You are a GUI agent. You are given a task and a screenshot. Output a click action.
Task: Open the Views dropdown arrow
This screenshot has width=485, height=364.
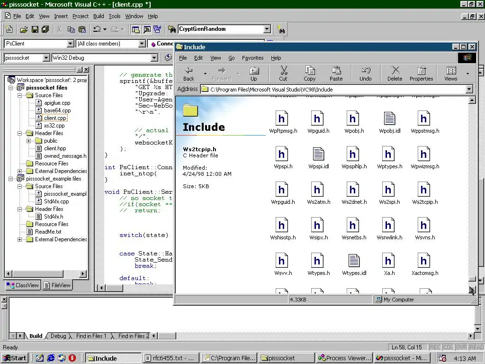click(x=467, y=73)
